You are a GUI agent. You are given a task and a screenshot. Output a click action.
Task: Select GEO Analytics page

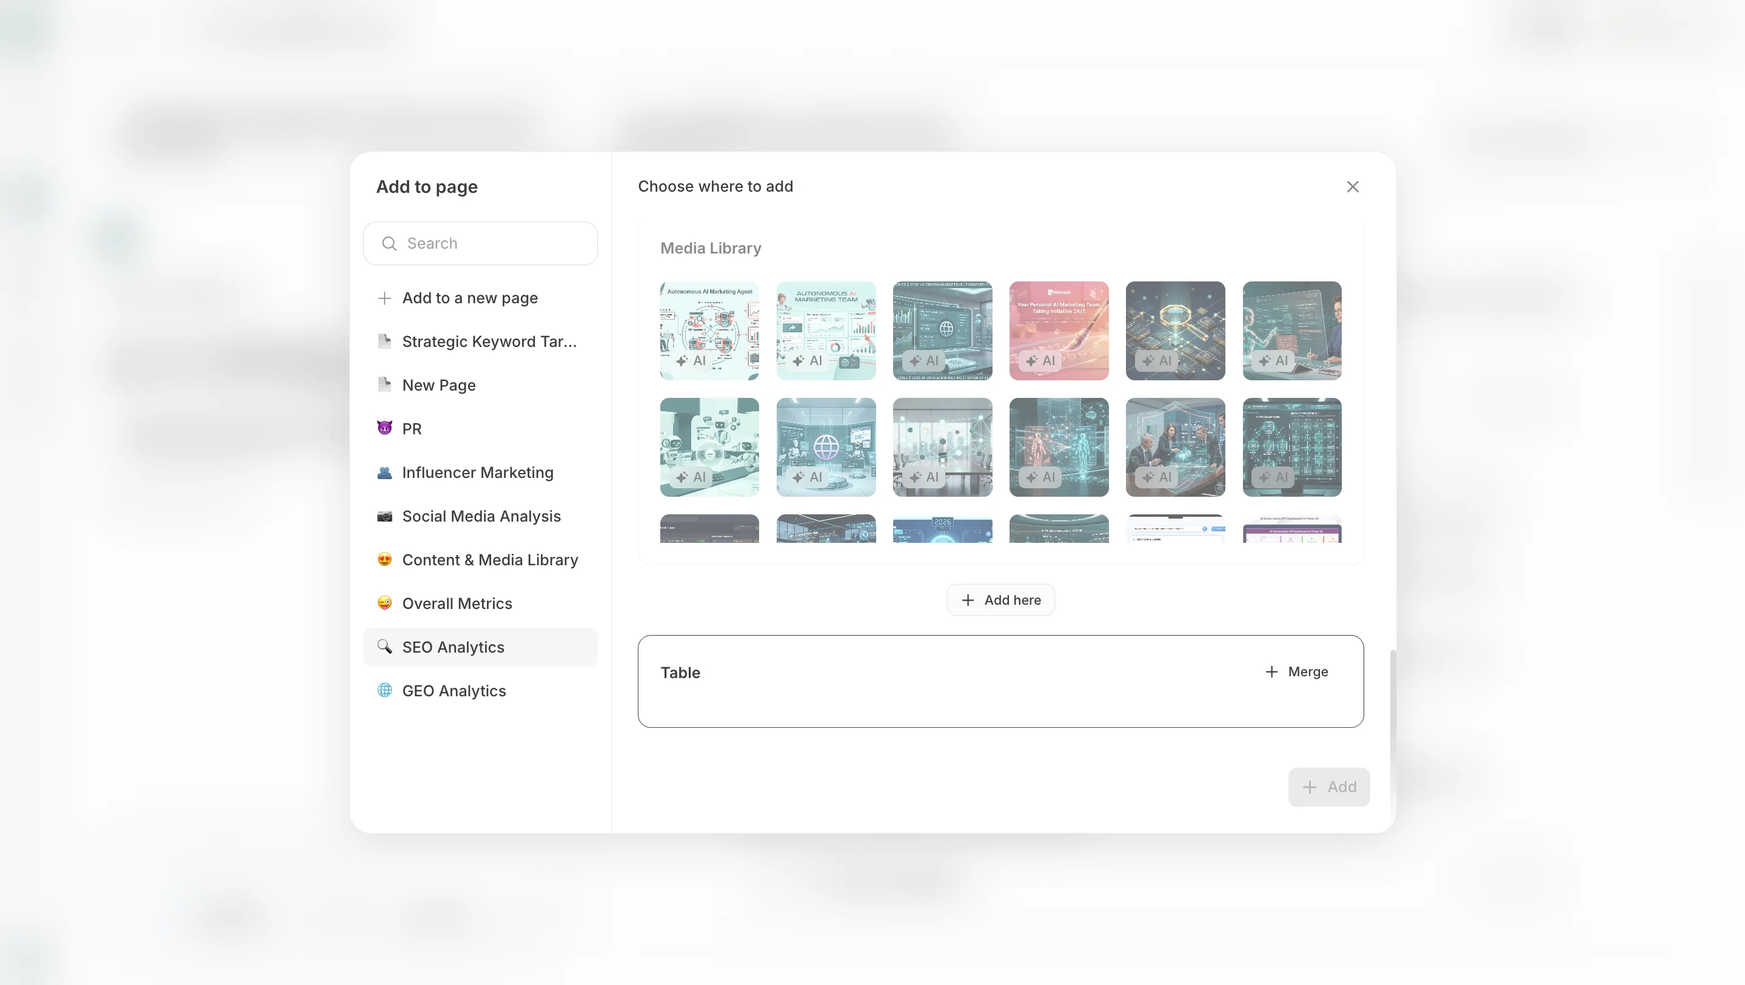[480, 691]
